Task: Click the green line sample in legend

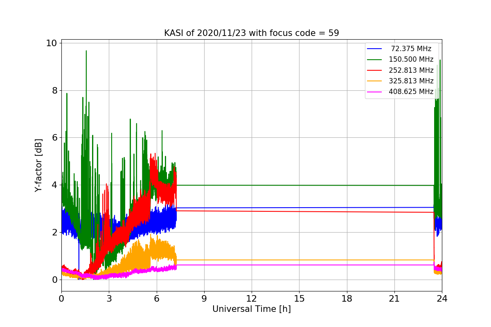Action: click(375, 60)
